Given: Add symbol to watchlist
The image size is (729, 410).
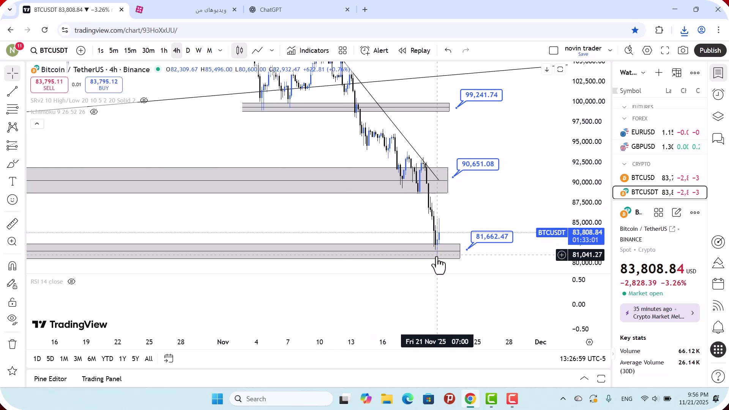Looking at the screenshot, I should [x=659, y=73].
